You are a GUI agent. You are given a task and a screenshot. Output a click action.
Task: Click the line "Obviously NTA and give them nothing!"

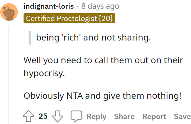pos(102,96)
